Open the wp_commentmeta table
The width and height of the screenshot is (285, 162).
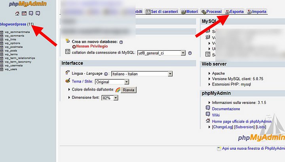tap(17, 32)
